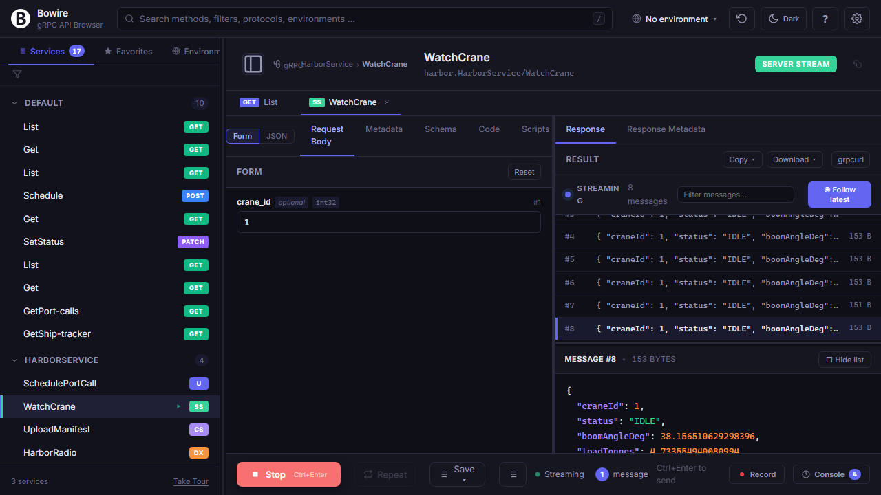881x495 pixels.
Task: Click the boomAngleDeg value in message JSON
Action: click(708, 437)
